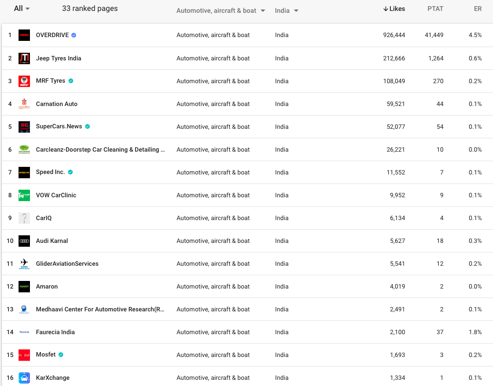493x386 pixels.
Task: Open the MRF Tyres page link
Action: (50, 81)
